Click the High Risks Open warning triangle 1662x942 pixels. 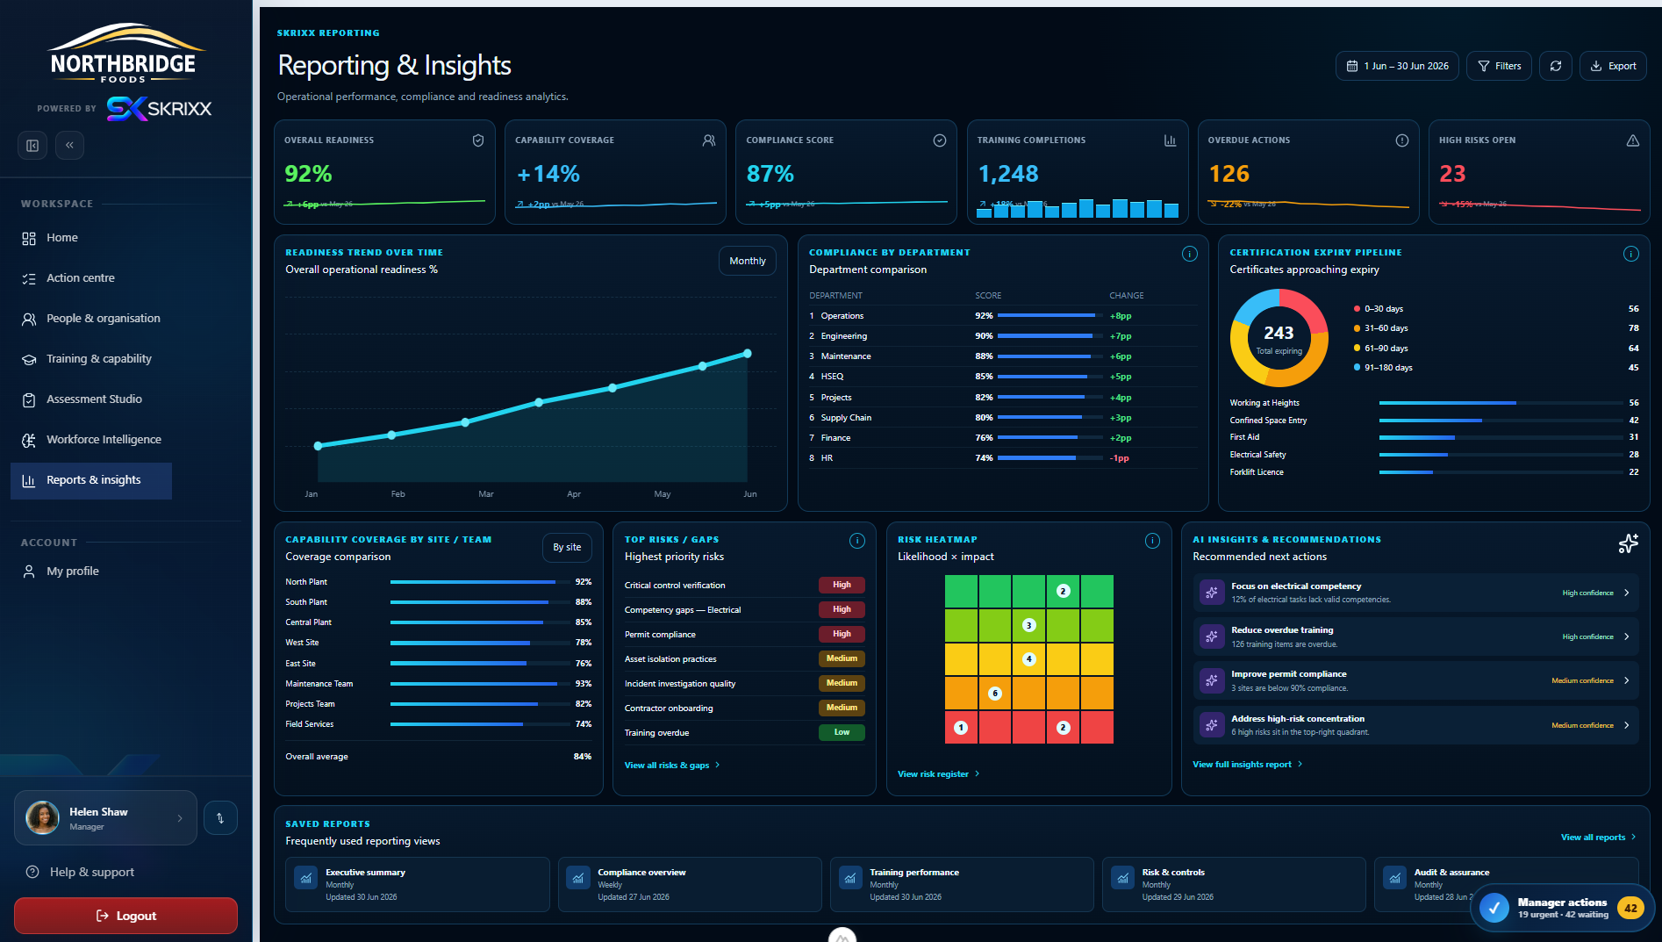[x=1633, y=140]
